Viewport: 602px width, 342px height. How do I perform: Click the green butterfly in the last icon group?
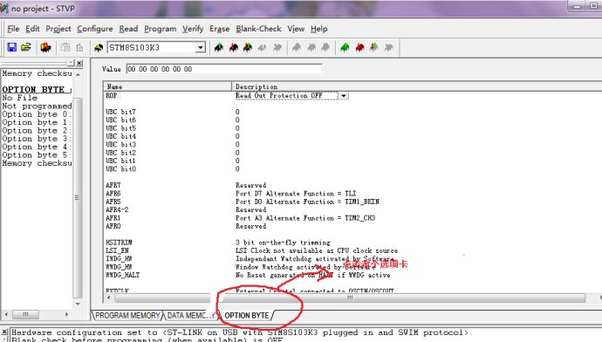[345, 47]
